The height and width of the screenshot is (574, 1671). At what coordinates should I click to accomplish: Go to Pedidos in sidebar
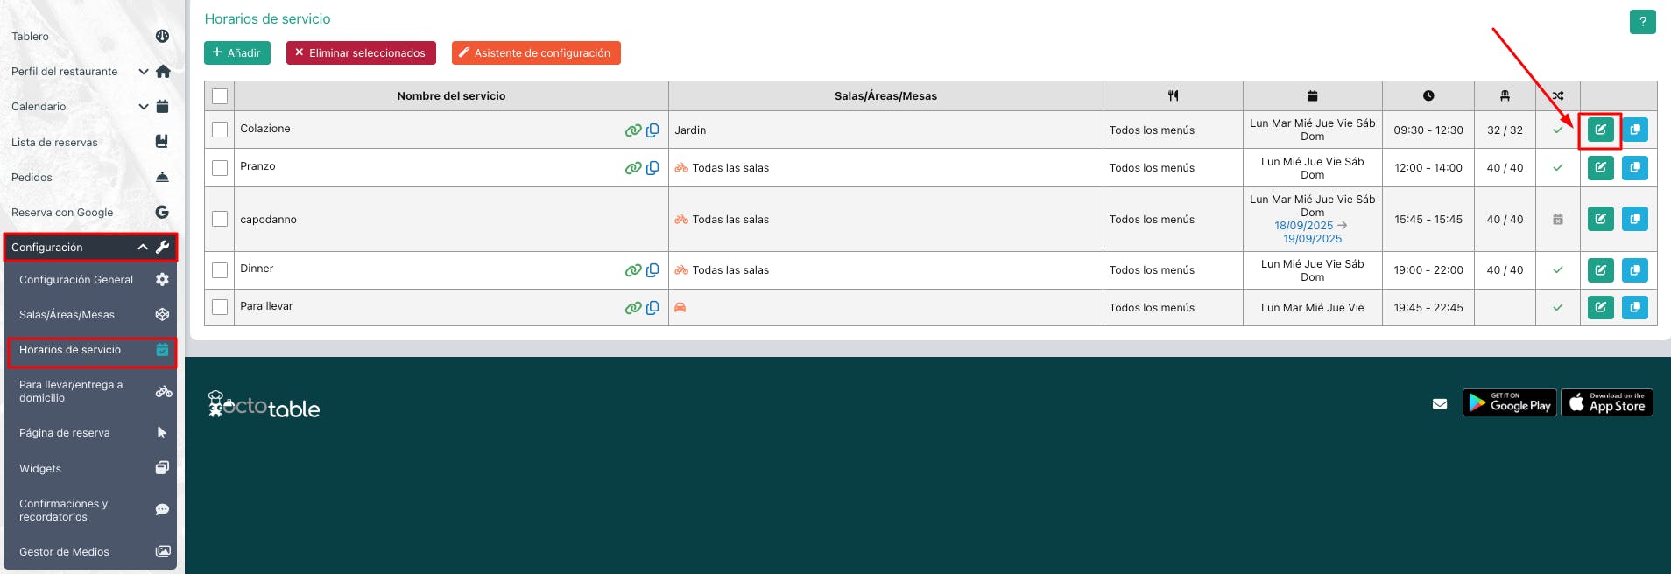[x=91, y=177]
